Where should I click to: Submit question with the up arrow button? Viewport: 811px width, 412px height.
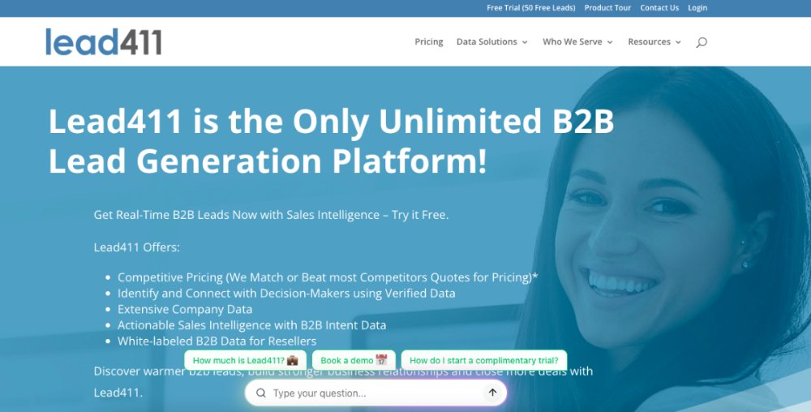coord(492,393)
